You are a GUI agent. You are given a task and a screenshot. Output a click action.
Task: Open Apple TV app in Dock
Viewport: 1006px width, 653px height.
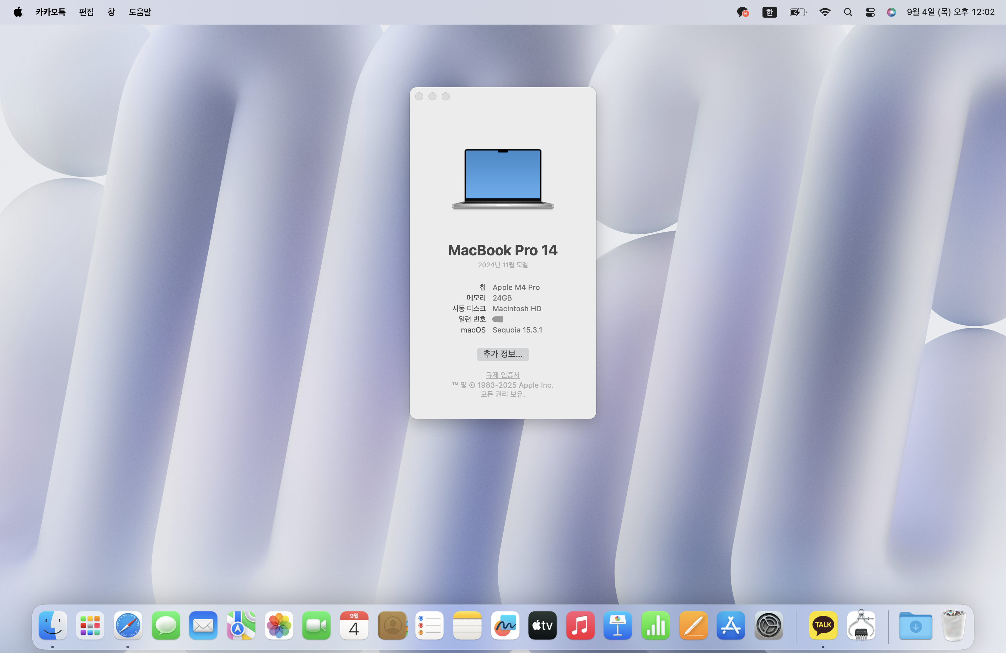542,625
